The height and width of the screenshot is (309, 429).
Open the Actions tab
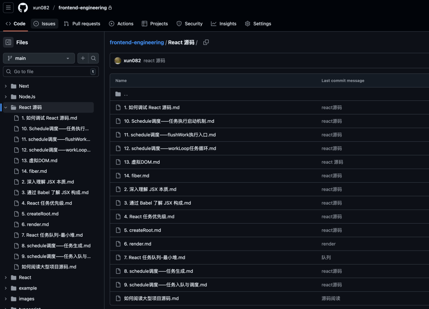pyautogui.click(x=121, y=24)
